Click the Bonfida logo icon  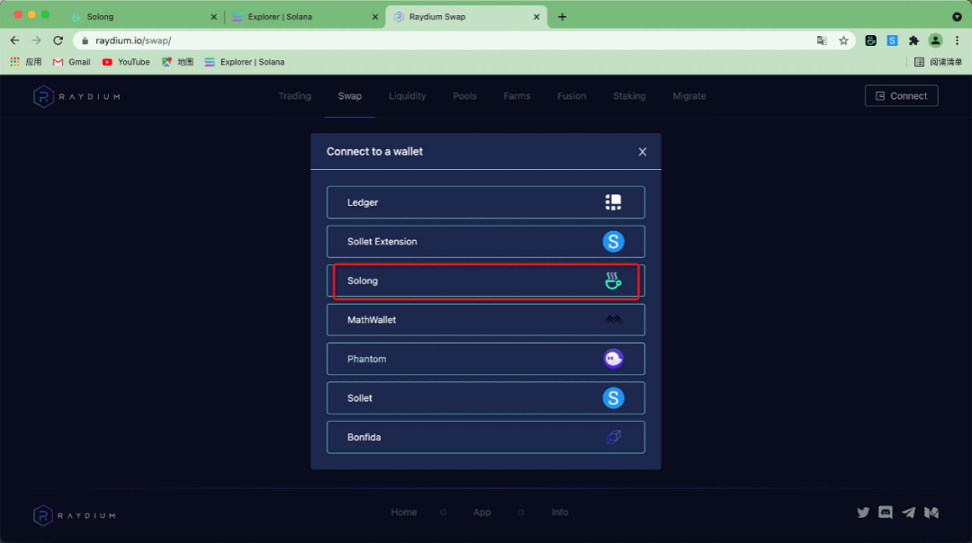click(613, 437)
